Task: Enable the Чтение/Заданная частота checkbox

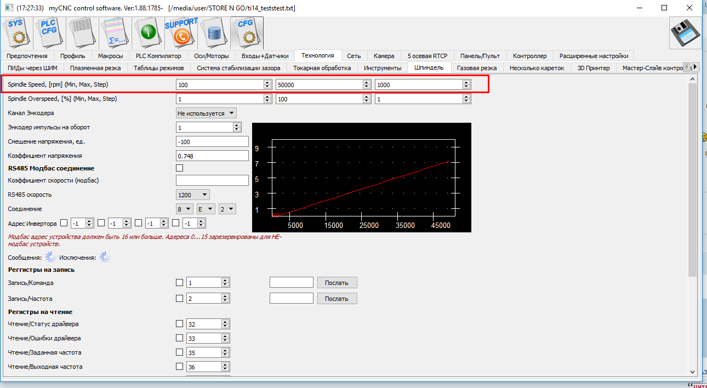Action: tap(179, 352)
